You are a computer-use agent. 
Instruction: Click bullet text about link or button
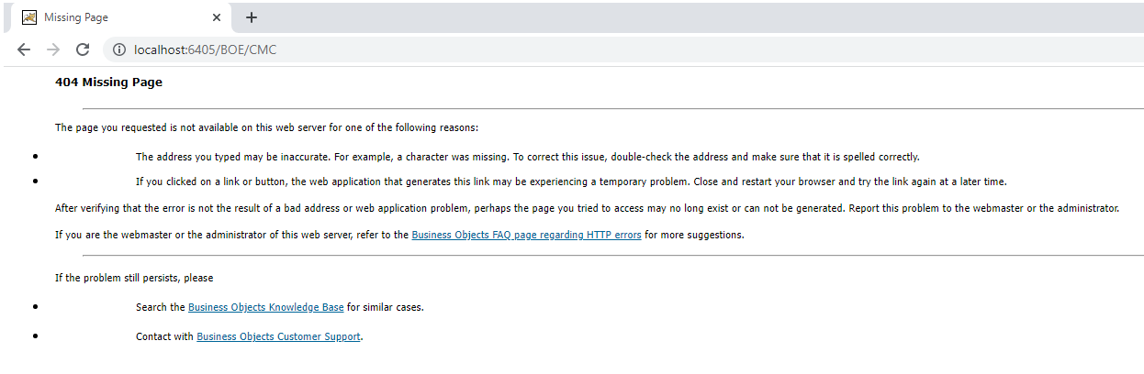[x=571, y=181]
